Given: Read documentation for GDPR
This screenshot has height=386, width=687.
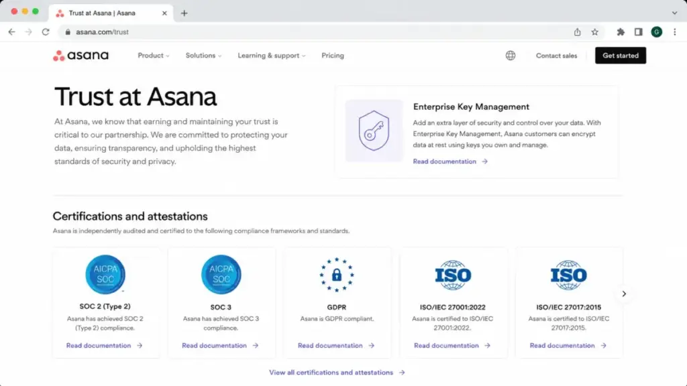Looking at the screenshot, I should click(x=336, y=345).
